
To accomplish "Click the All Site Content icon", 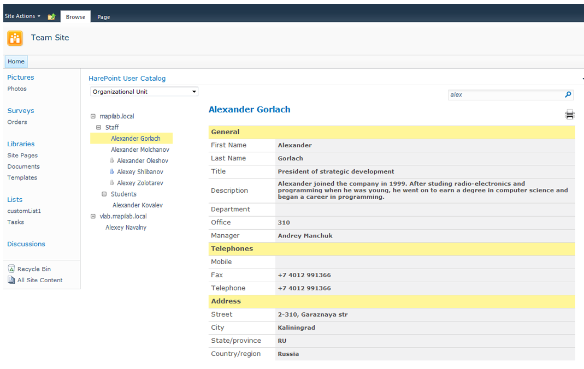I will coord(11,280).
